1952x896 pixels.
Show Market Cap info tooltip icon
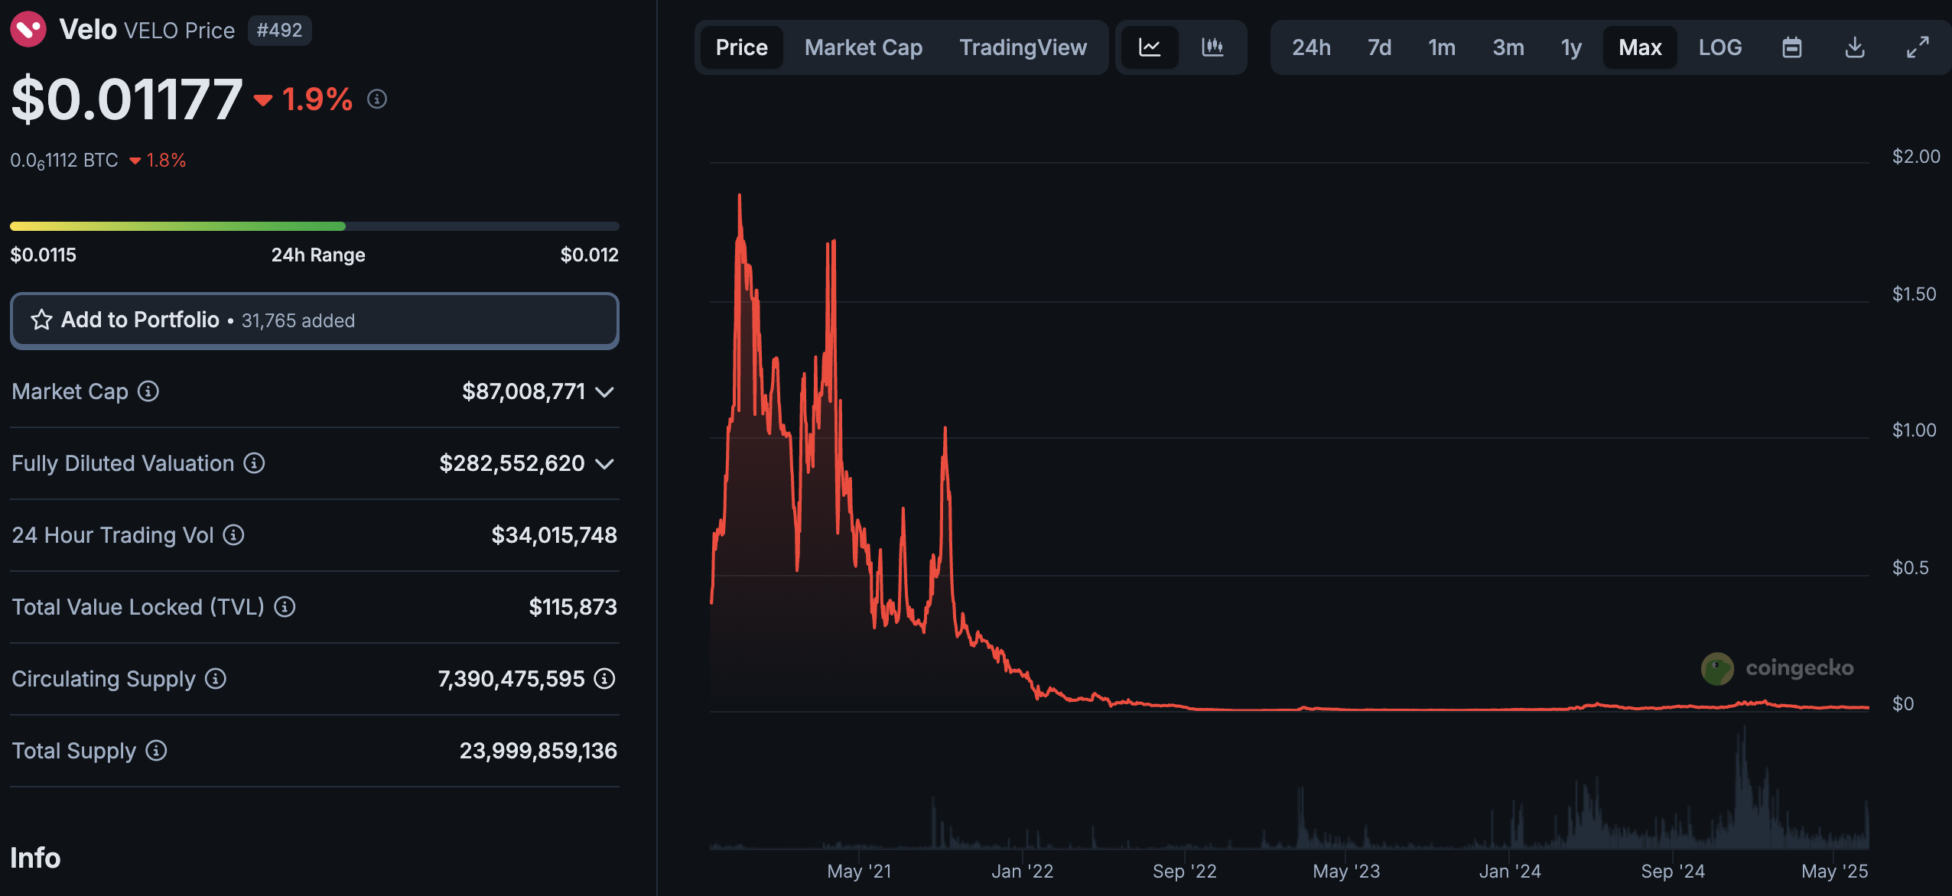coord(148,391)
